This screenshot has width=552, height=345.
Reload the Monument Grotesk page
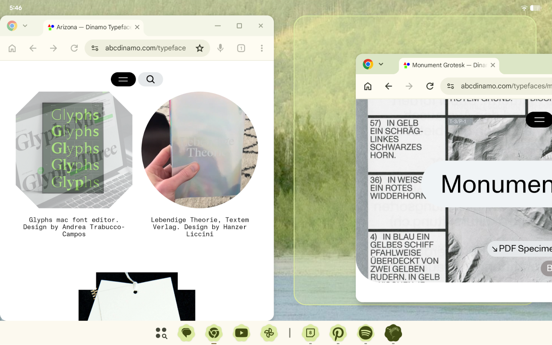(x=430, y=86)
